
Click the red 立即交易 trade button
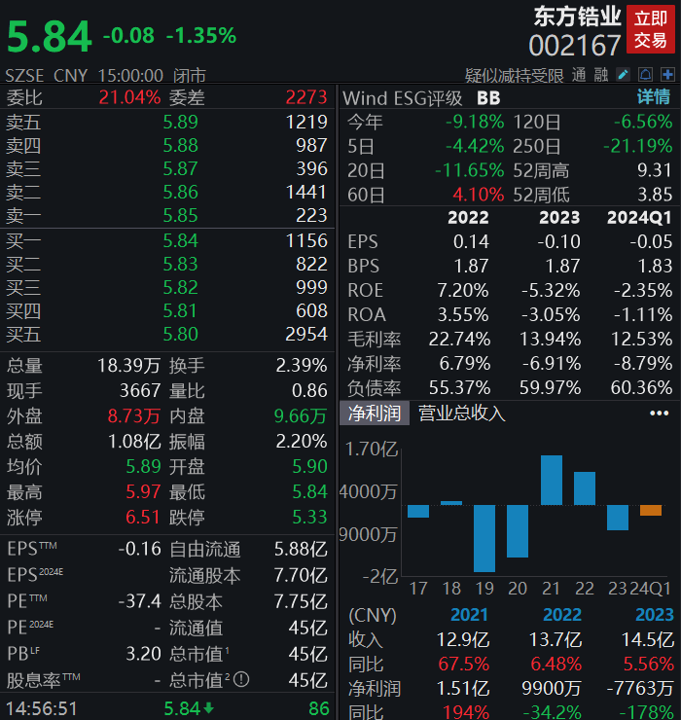click(650, 29)
